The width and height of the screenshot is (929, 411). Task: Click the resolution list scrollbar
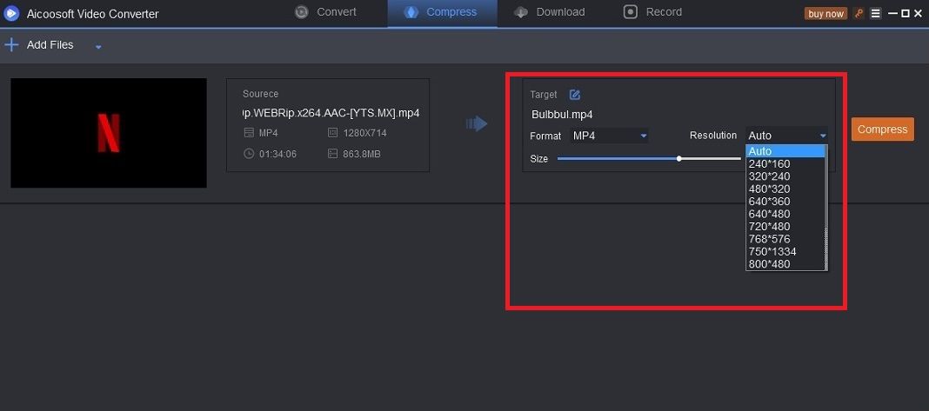825,208
